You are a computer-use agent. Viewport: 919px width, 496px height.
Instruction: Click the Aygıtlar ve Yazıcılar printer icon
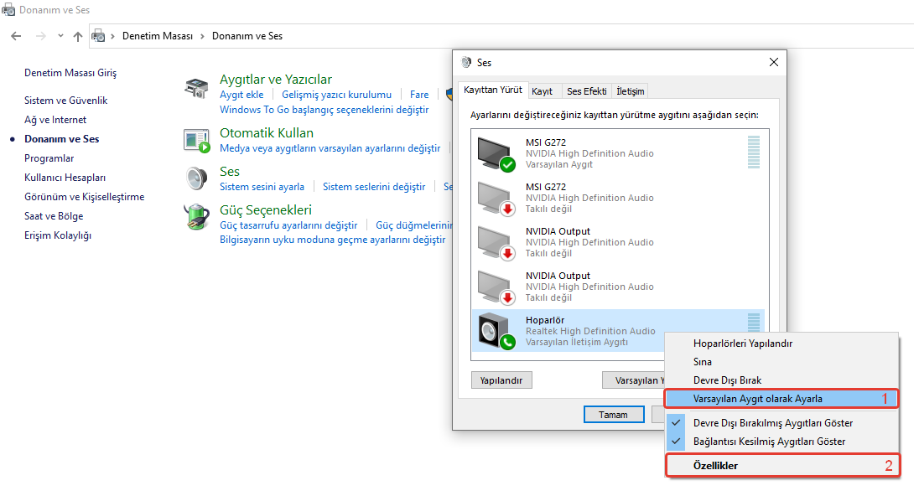(196, 87)
